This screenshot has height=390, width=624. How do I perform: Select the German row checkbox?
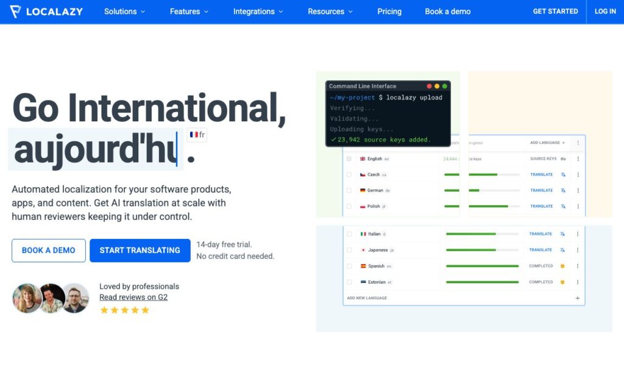click(x=349, y=191)
